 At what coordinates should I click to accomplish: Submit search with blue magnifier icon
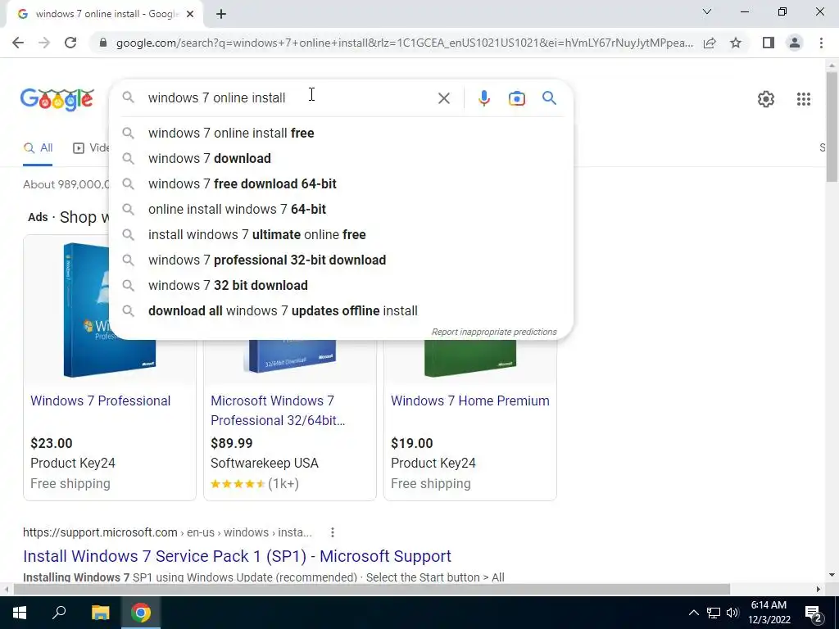point(549,98)
